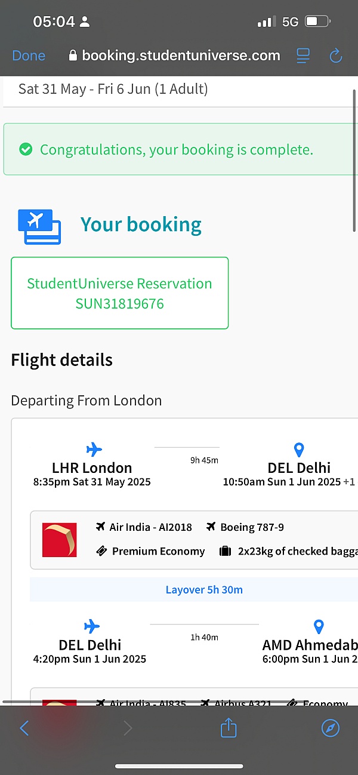This screenshot has height=775, width=358.
Task: Go back with left chevron arrow
Action: coord(24,728)
